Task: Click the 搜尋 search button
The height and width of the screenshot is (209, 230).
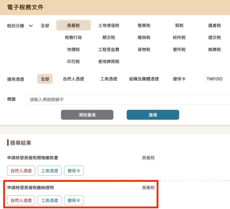Action: point(153,115)
